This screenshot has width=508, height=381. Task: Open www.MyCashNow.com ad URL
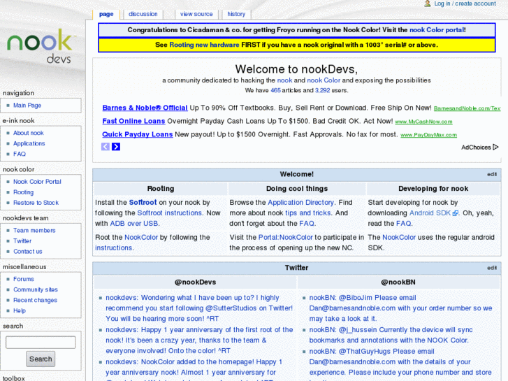[423, 122]
